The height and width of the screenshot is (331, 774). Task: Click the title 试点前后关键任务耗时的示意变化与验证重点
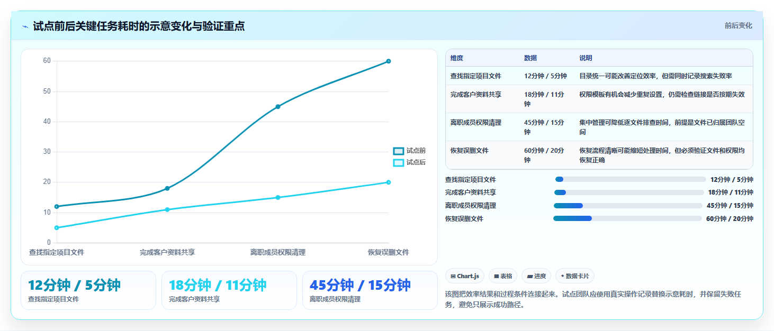(139, 26)
